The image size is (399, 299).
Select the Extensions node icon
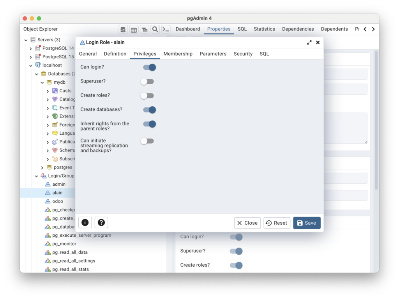point(55,116)
